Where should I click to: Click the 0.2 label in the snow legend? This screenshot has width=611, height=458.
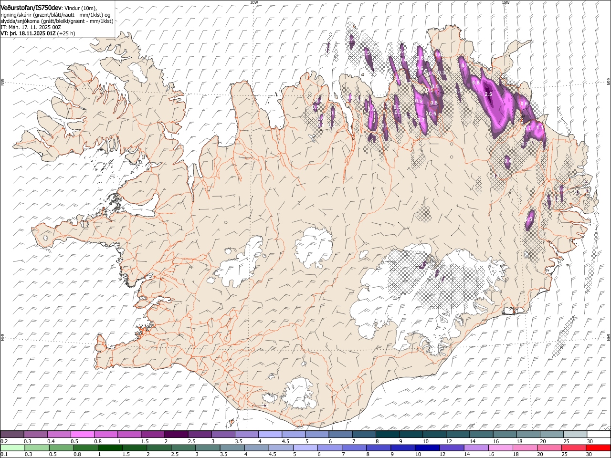point(3,441)
